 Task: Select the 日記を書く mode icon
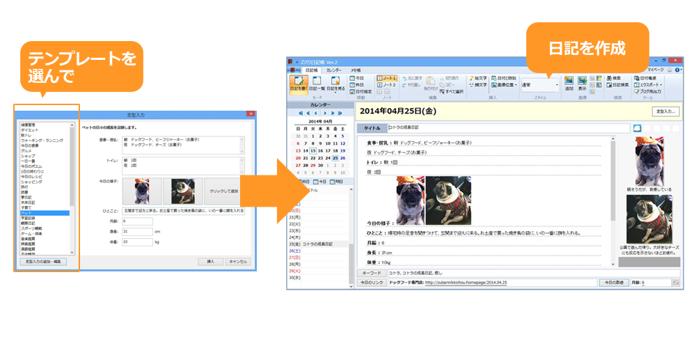[299, 84]
